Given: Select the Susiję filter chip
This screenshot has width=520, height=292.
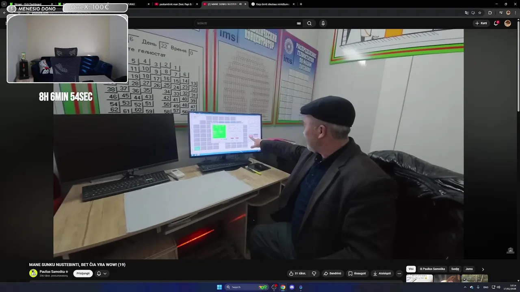Looking at the screenshot, I should (455, 269).
